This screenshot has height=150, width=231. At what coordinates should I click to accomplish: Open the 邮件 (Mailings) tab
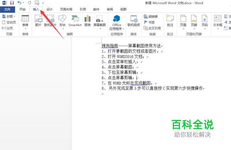click(96, 10)
